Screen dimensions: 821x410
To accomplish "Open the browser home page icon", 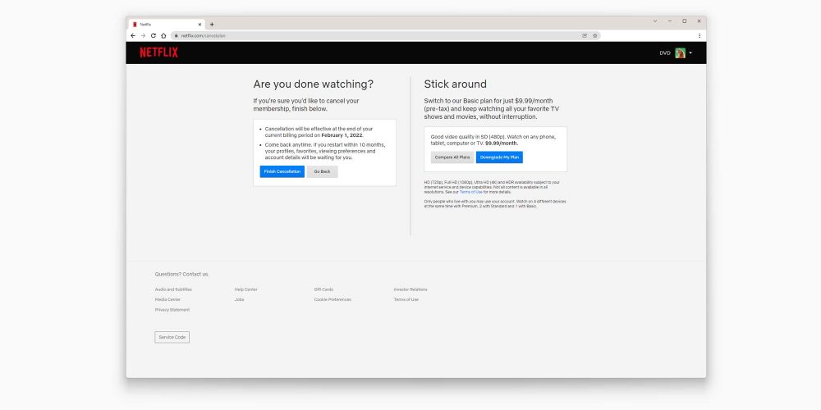I will [163, 35].
